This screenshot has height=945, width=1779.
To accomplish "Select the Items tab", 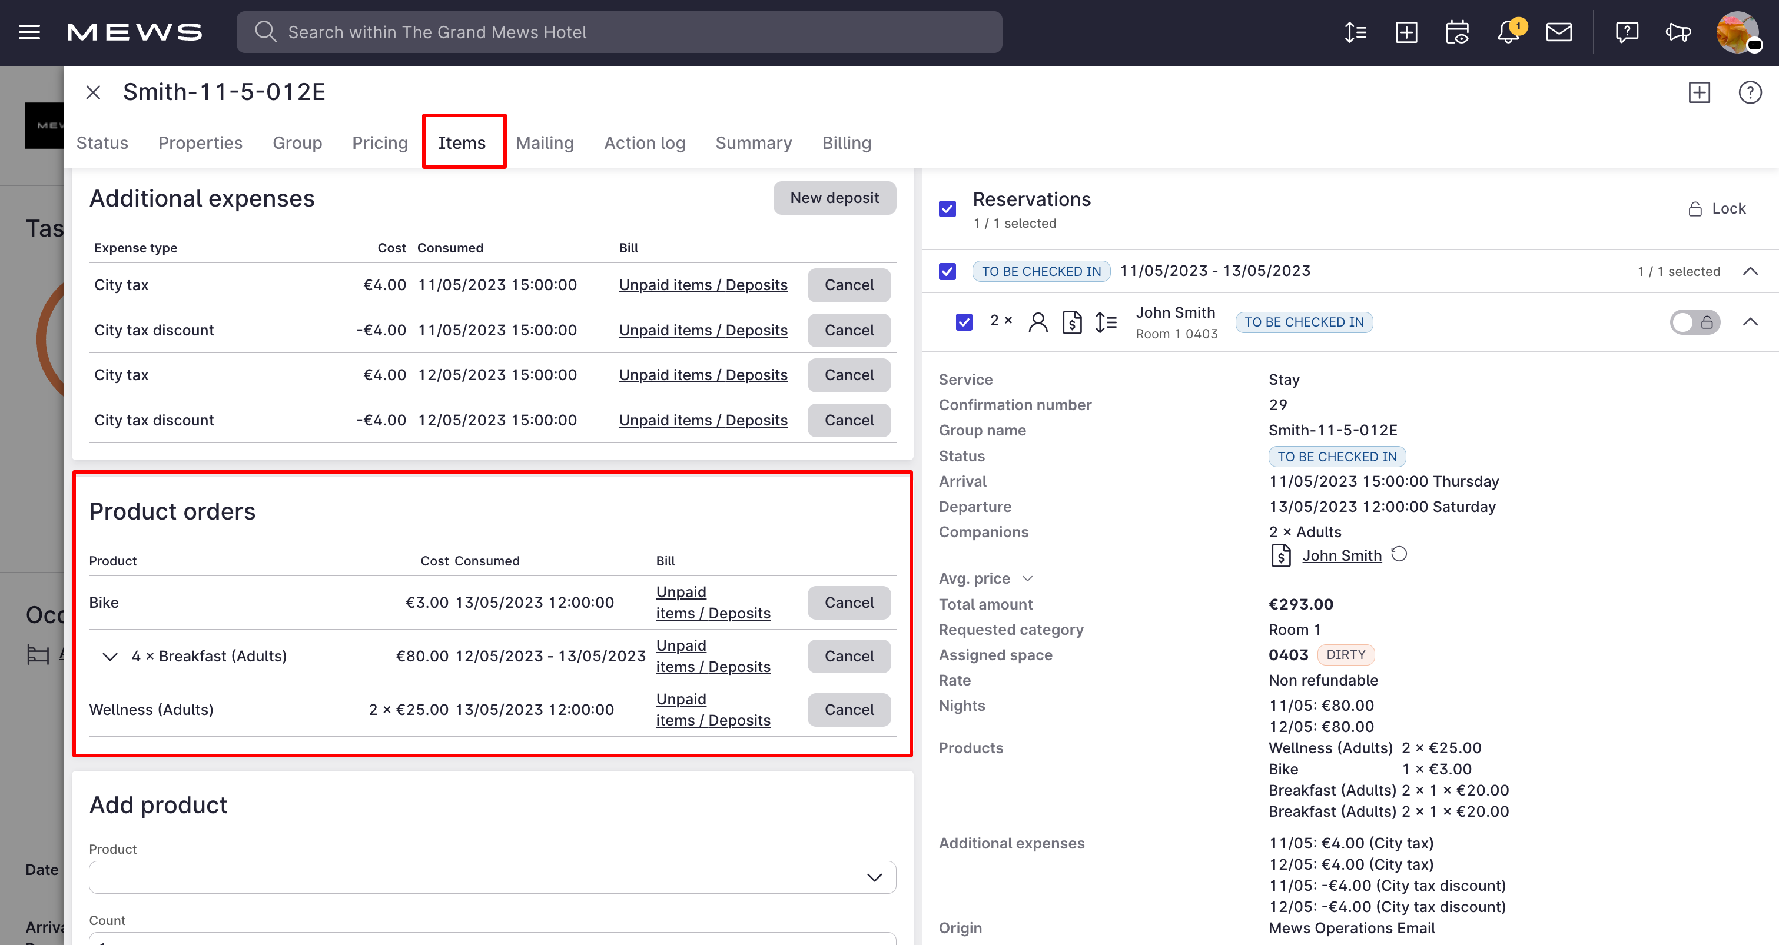I will (x=462, y=143).
